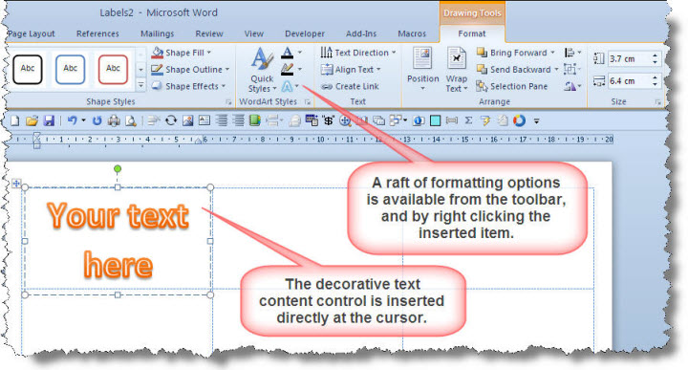Screen dimensions: 688x370
Task: Open the Quick Styles WordArt gallery
Action: point(263,70)
